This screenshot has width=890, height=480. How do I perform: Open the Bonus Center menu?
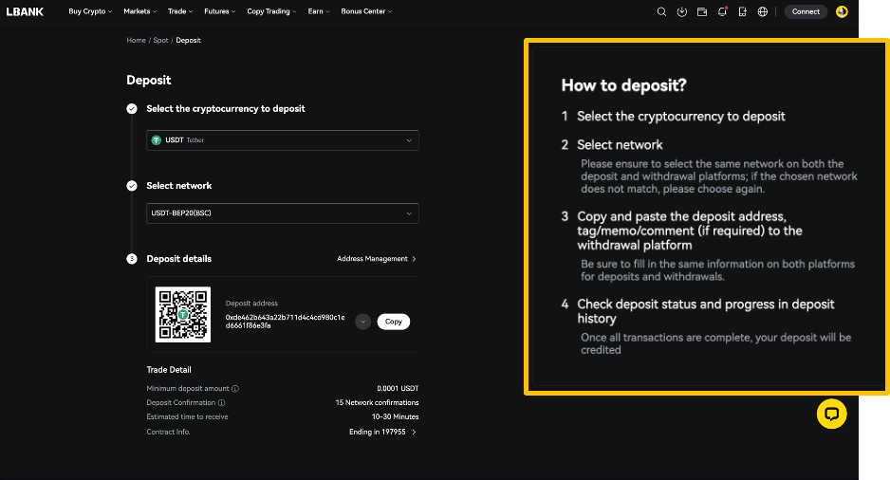[366, 11]
